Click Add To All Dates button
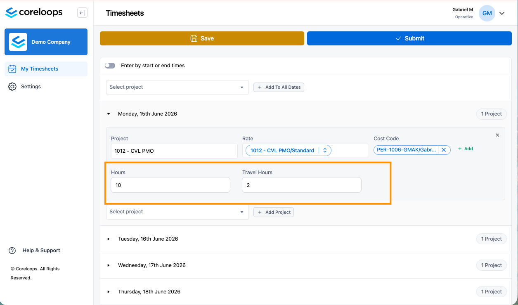 coord(279,87)
